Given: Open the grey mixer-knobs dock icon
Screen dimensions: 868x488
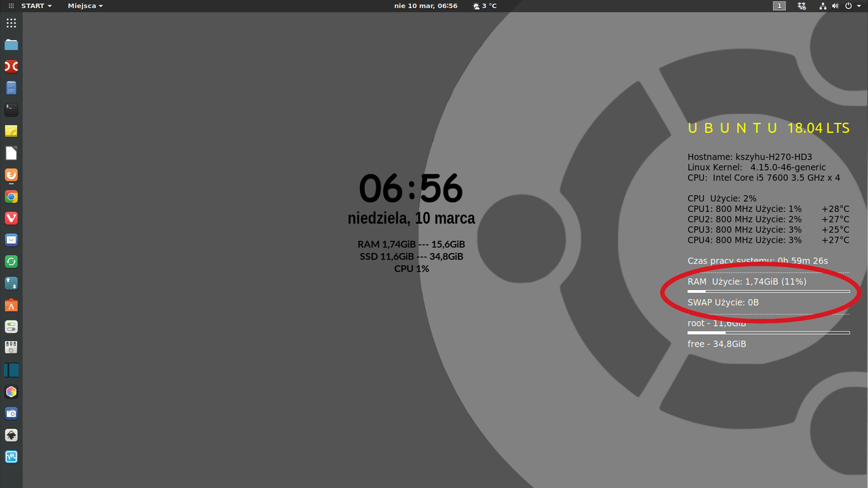Looking at the screenshot, I should [11, 348].
